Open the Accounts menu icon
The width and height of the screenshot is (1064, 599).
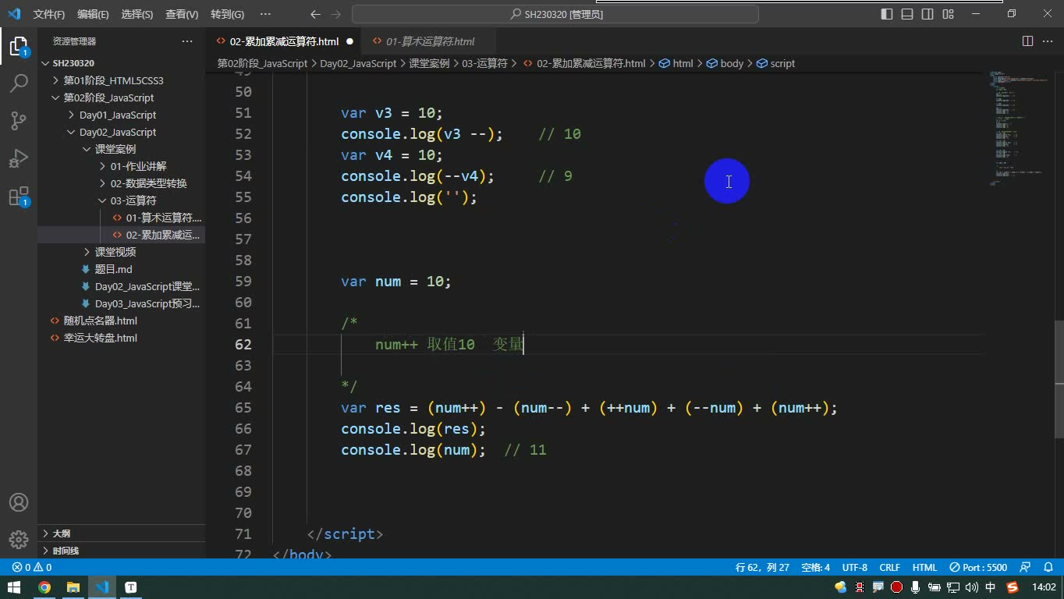point(19,502)
